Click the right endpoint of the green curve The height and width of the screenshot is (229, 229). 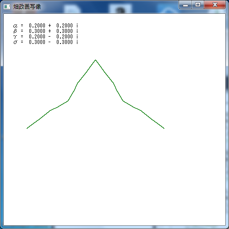tap(164, 128)
